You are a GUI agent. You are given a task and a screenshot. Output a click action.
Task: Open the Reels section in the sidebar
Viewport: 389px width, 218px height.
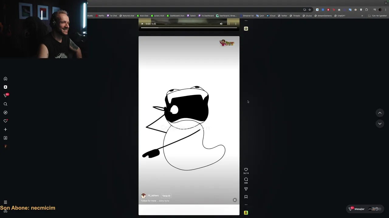click(5, 87)
